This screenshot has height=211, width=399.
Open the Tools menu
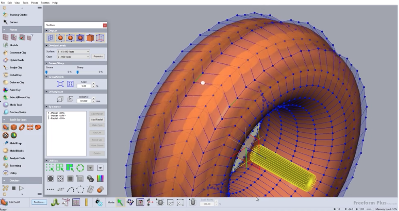point(26,2)
